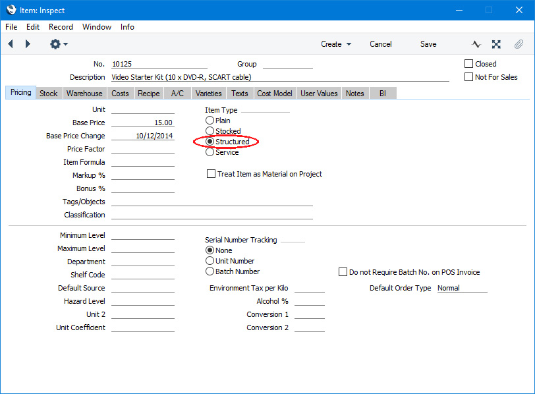Click the Base Price Change date field
This screenshot has width=535, height=394.
[143, 136]
